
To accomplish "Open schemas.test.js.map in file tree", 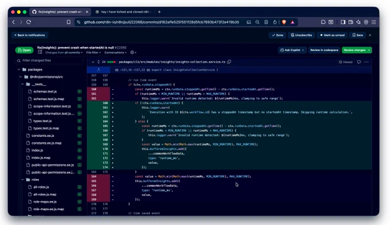I will (49, 99).
